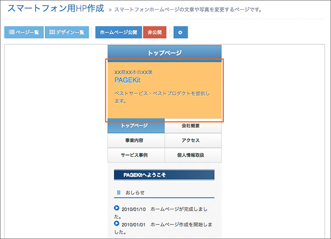Click the スマートフォン用HP作成 page title
Screen dimensions: 331x239
(55, 8)
